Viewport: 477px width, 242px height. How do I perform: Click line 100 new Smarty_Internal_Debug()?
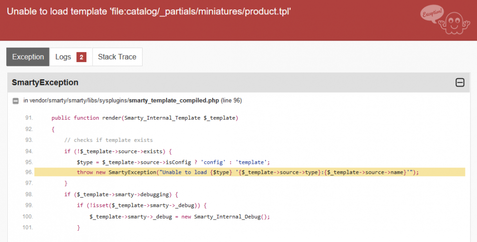coord(179,217)
